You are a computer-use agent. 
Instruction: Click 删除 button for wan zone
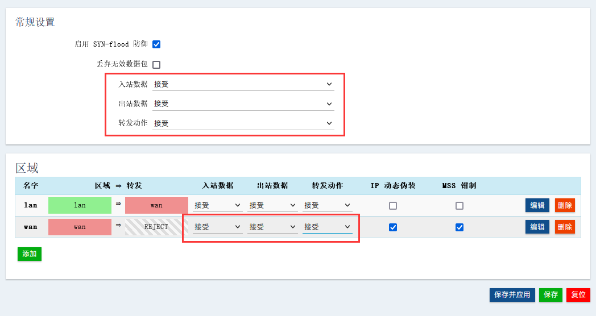pos(565,227)
